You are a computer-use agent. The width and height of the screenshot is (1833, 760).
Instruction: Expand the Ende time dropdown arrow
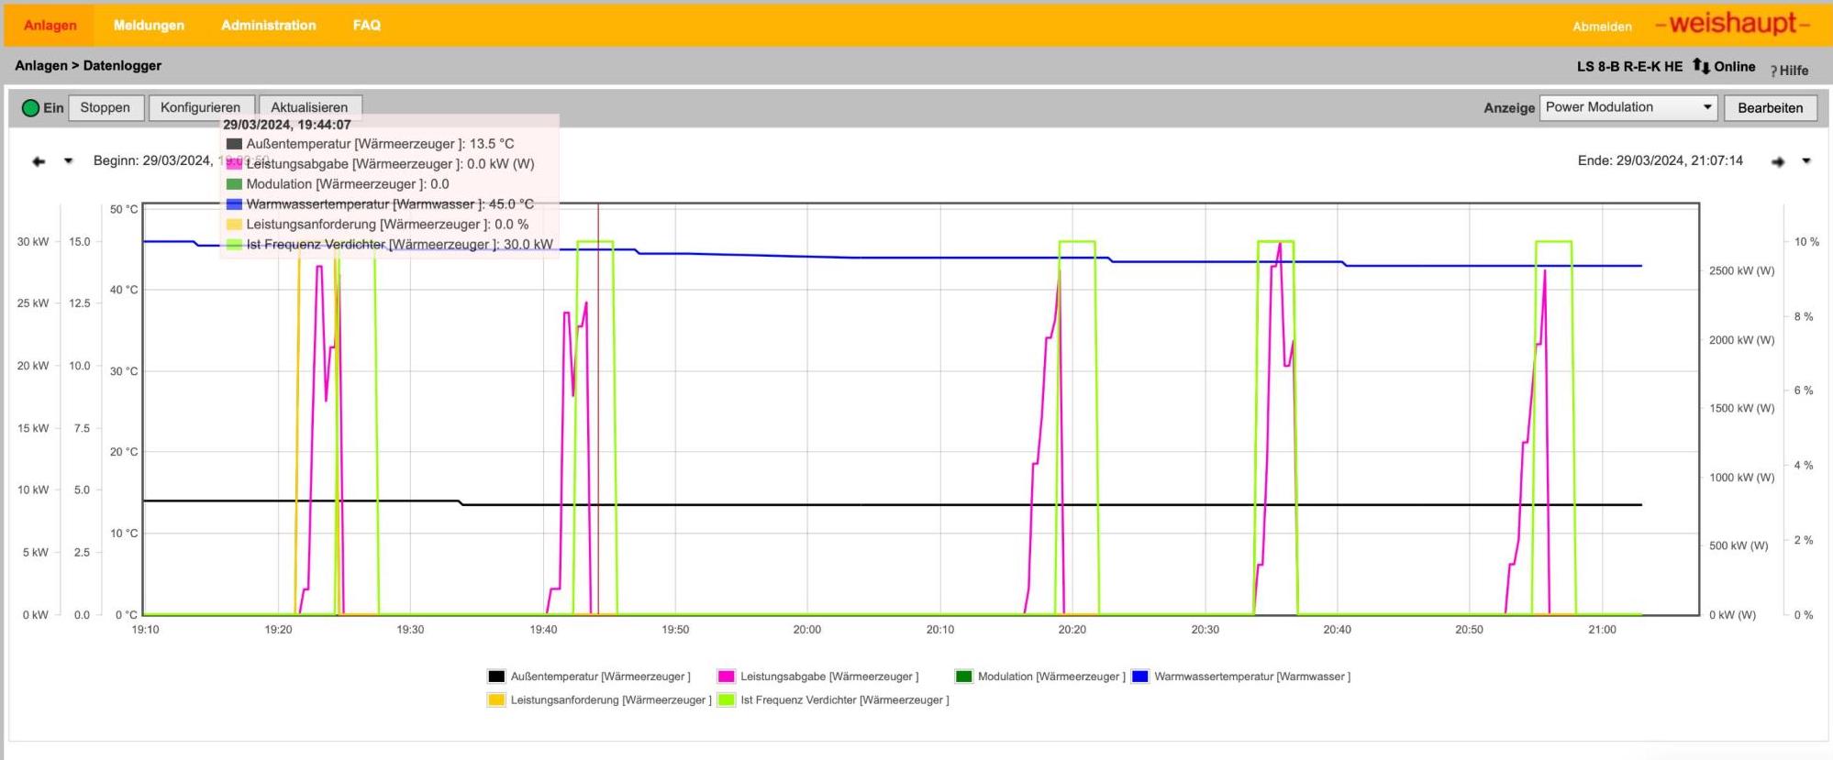coord(1806,161)
